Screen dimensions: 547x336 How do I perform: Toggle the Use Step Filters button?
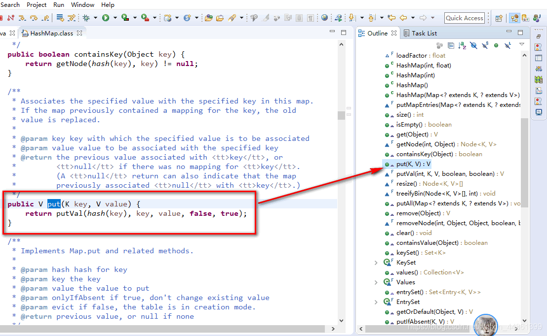(x=72, y=18)
